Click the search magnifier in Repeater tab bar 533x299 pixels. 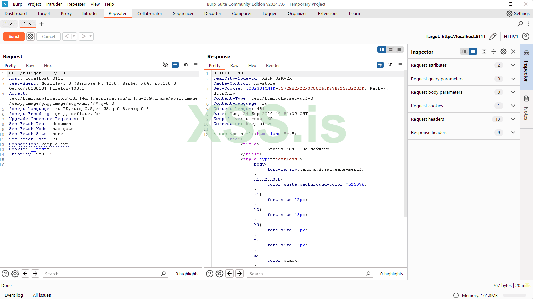(520, 24)
